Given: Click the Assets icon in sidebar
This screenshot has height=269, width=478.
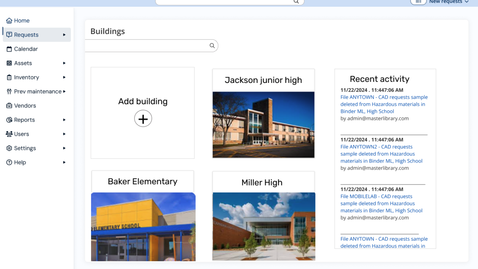Looking at the screenshot, I should (9, 63).
